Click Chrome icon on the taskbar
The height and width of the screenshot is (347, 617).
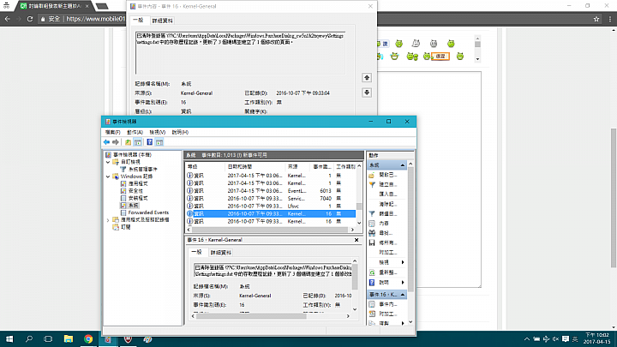click(x=88, y=338)
